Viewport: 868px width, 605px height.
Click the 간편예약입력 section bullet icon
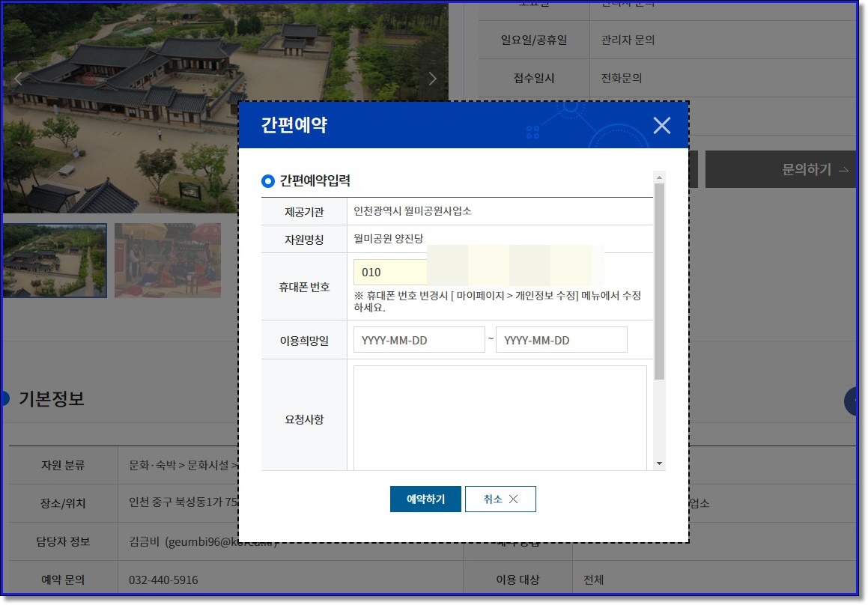pyautogui.click(x=268, y=181)
